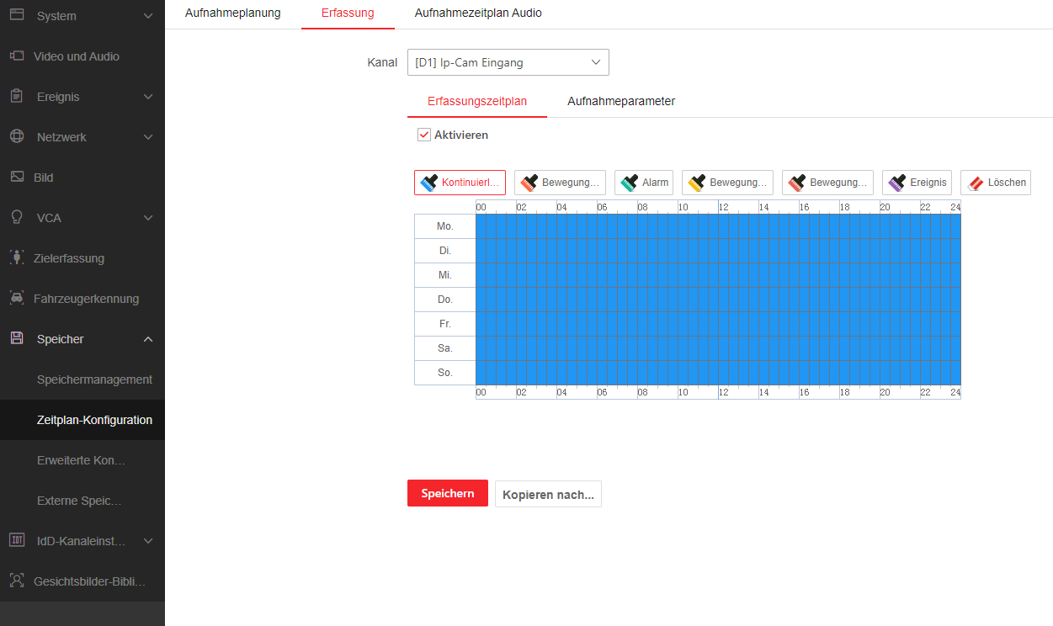Click the Fahrzeugerkennung car icon
The width and height of the screenshot is (1053, 626).
[x=17, y=299]
